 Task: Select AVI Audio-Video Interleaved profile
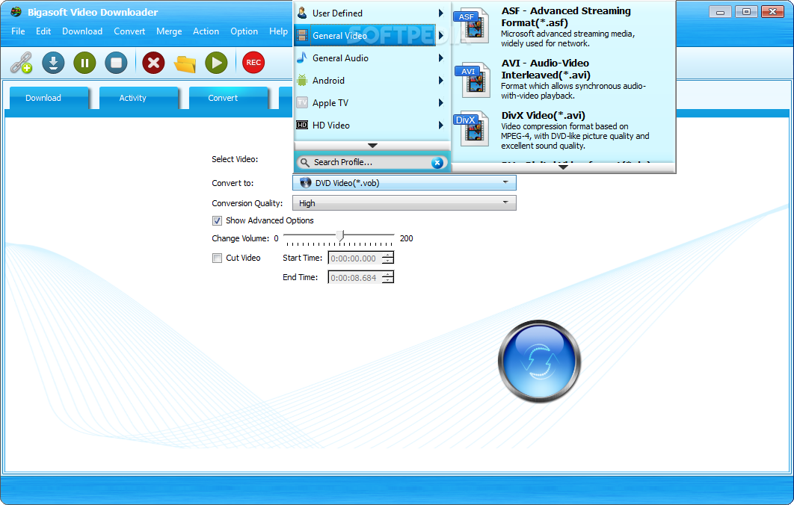coord(563,79)
